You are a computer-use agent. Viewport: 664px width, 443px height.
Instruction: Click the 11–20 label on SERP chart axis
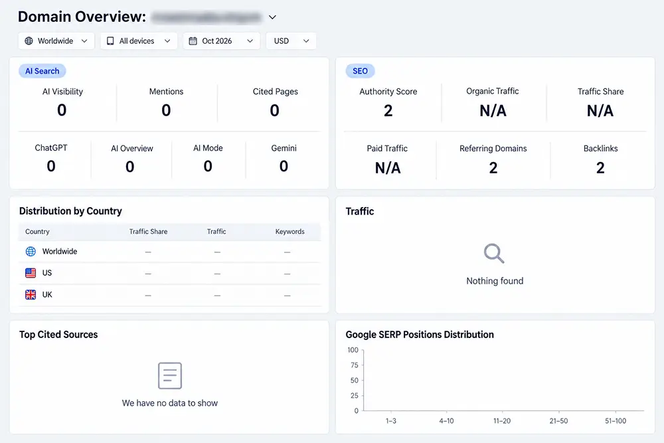click(x=502, y=421)
